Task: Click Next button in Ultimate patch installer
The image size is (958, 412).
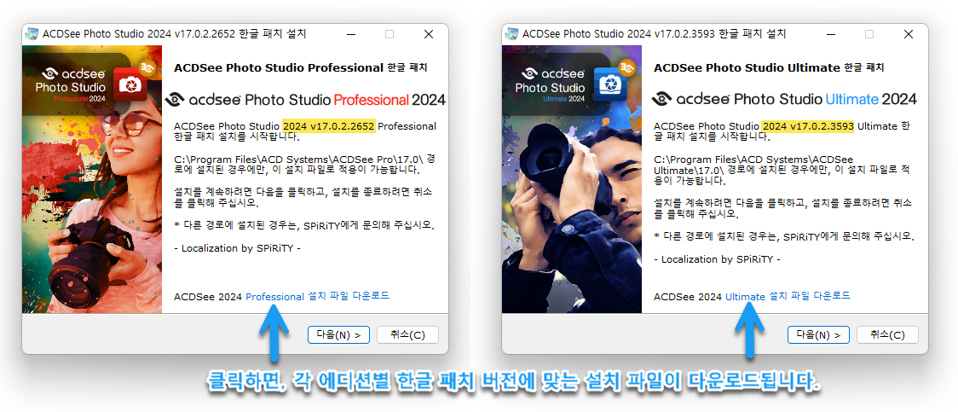Action: pos(818,334)
